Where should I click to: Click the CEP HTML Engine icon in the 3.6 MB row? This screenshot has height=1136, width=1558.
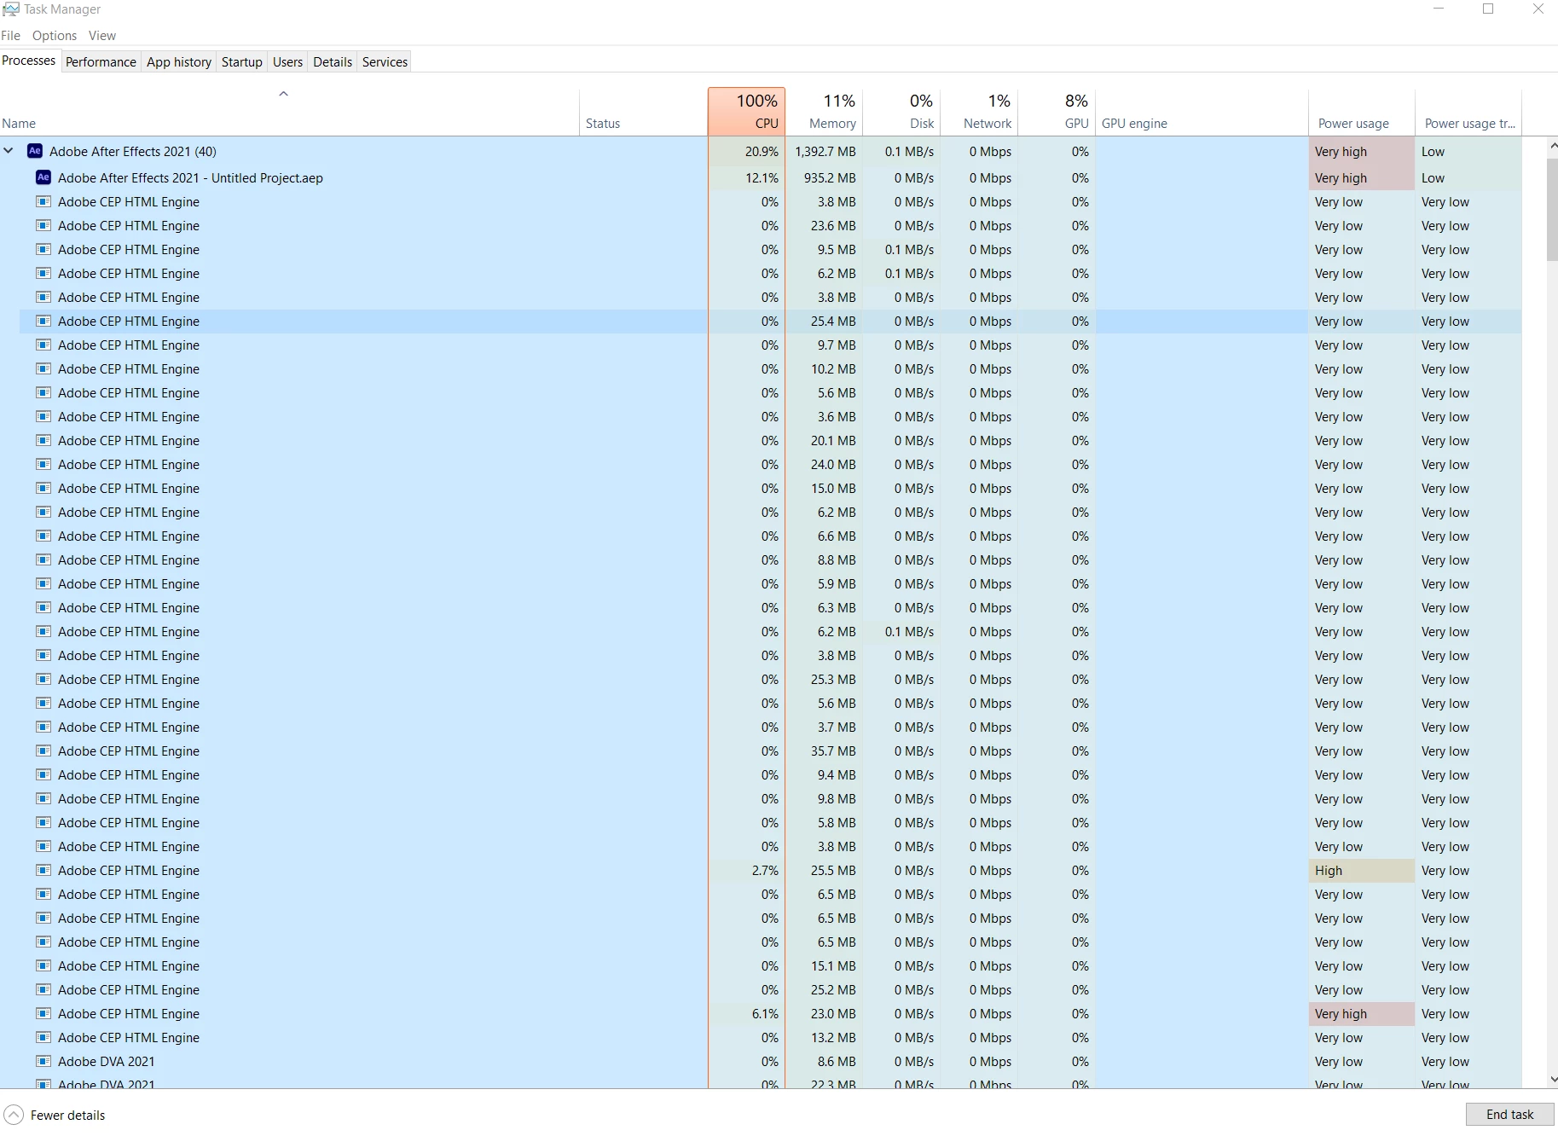(43, 417)
